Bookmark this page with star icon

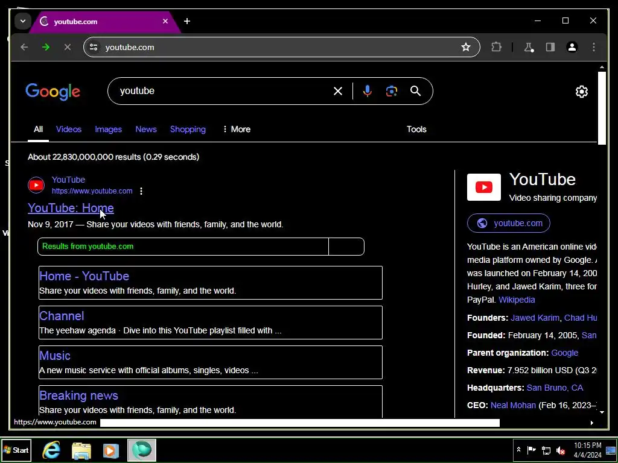(466, 47)
